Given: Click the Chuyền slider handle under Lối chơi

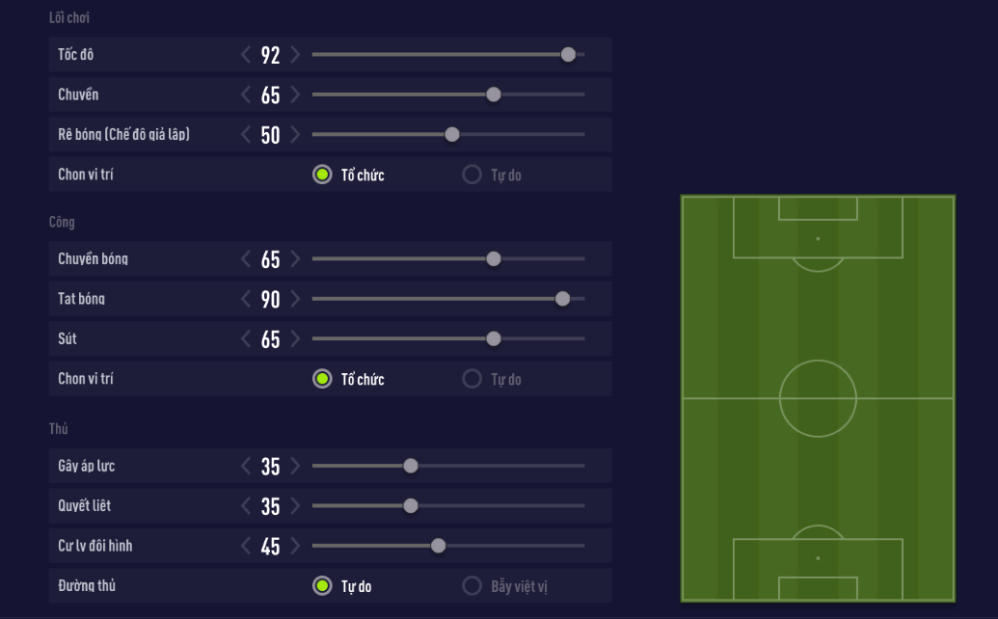Looking at the screenshot, I should click(x=494, y=94).
